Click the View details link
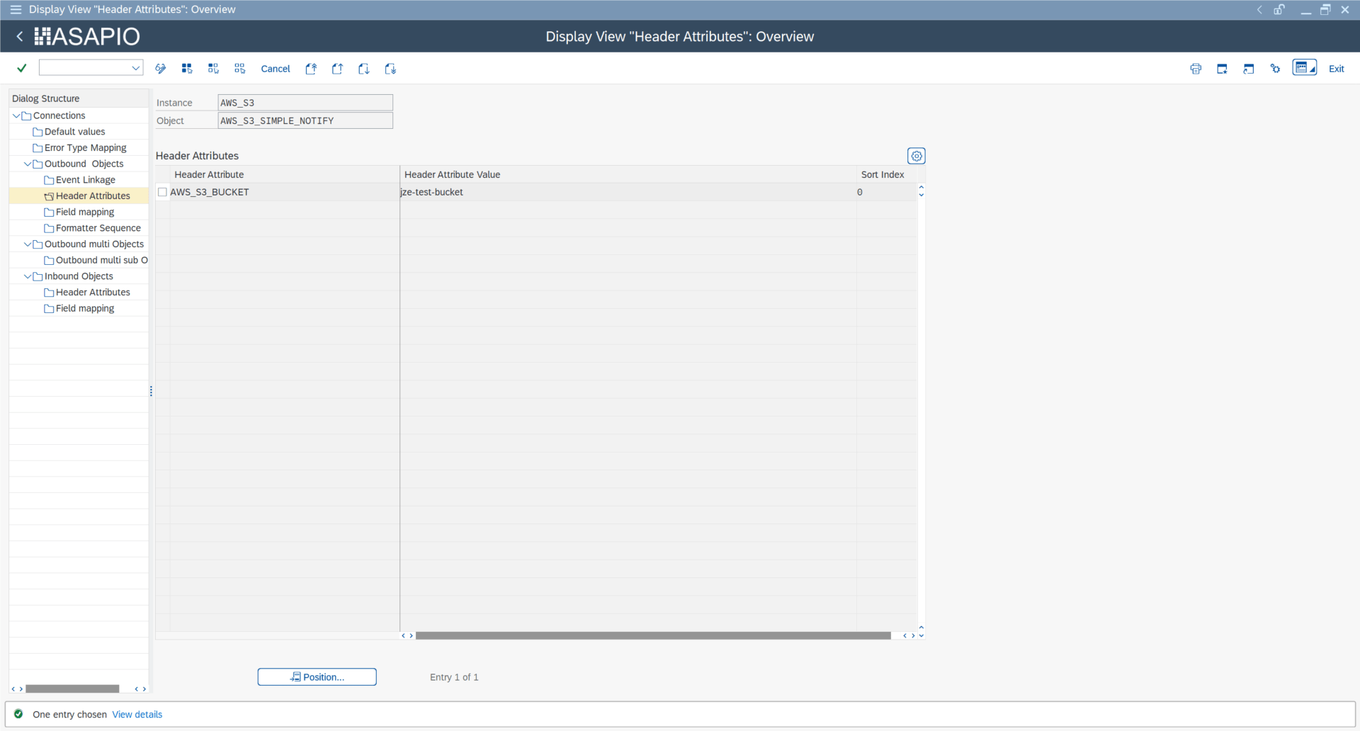This screenshot has width=1360, height=731. 137,715
